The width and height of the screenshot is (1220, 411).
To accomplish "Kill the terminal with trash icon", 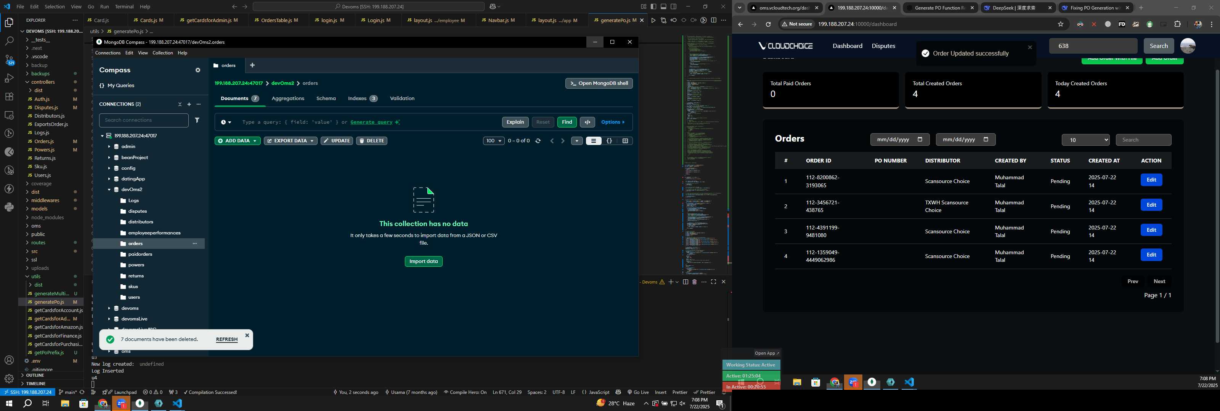I will [x=694, y=282].
